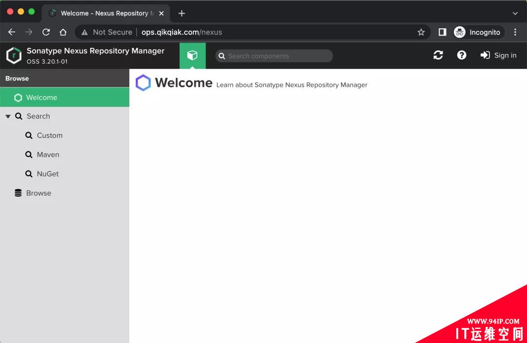Click the hexagon icon beside Welcome
The image size is (527, 343).
[x=18, y=98]
